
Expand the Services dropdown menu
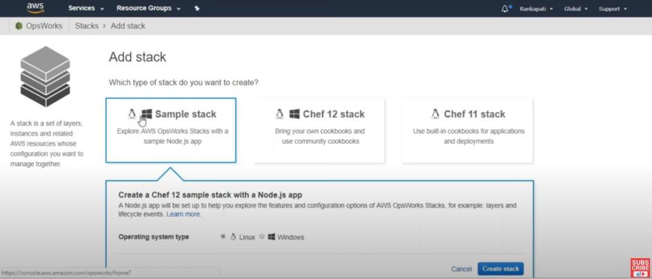86,9
